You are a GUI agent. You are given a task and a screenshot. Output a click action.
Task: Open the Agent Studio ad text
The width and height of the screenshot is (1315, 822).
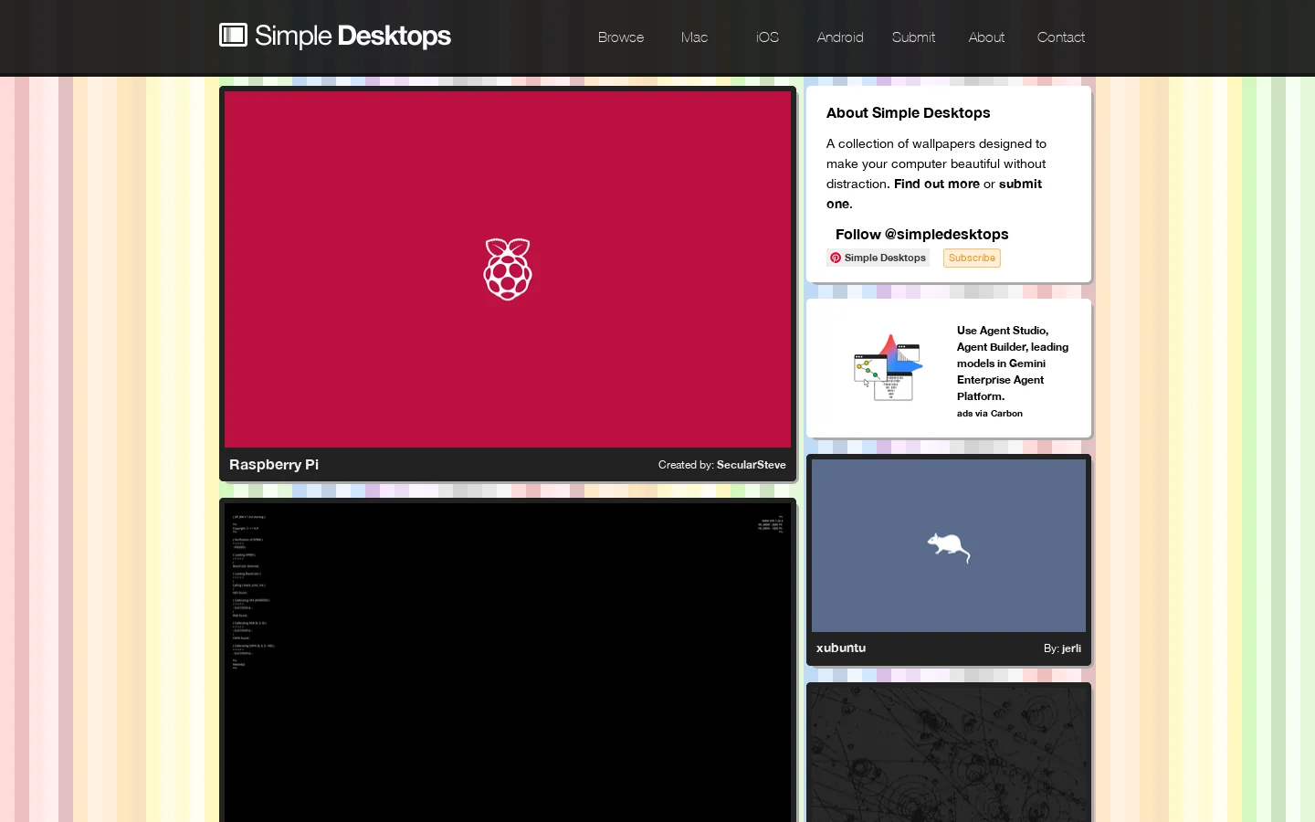pos(1013,364)
